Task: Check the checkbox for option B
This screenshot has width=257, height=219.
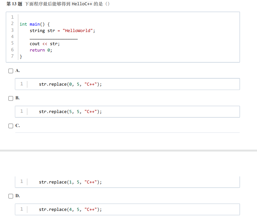Action: tap(11, 98)
